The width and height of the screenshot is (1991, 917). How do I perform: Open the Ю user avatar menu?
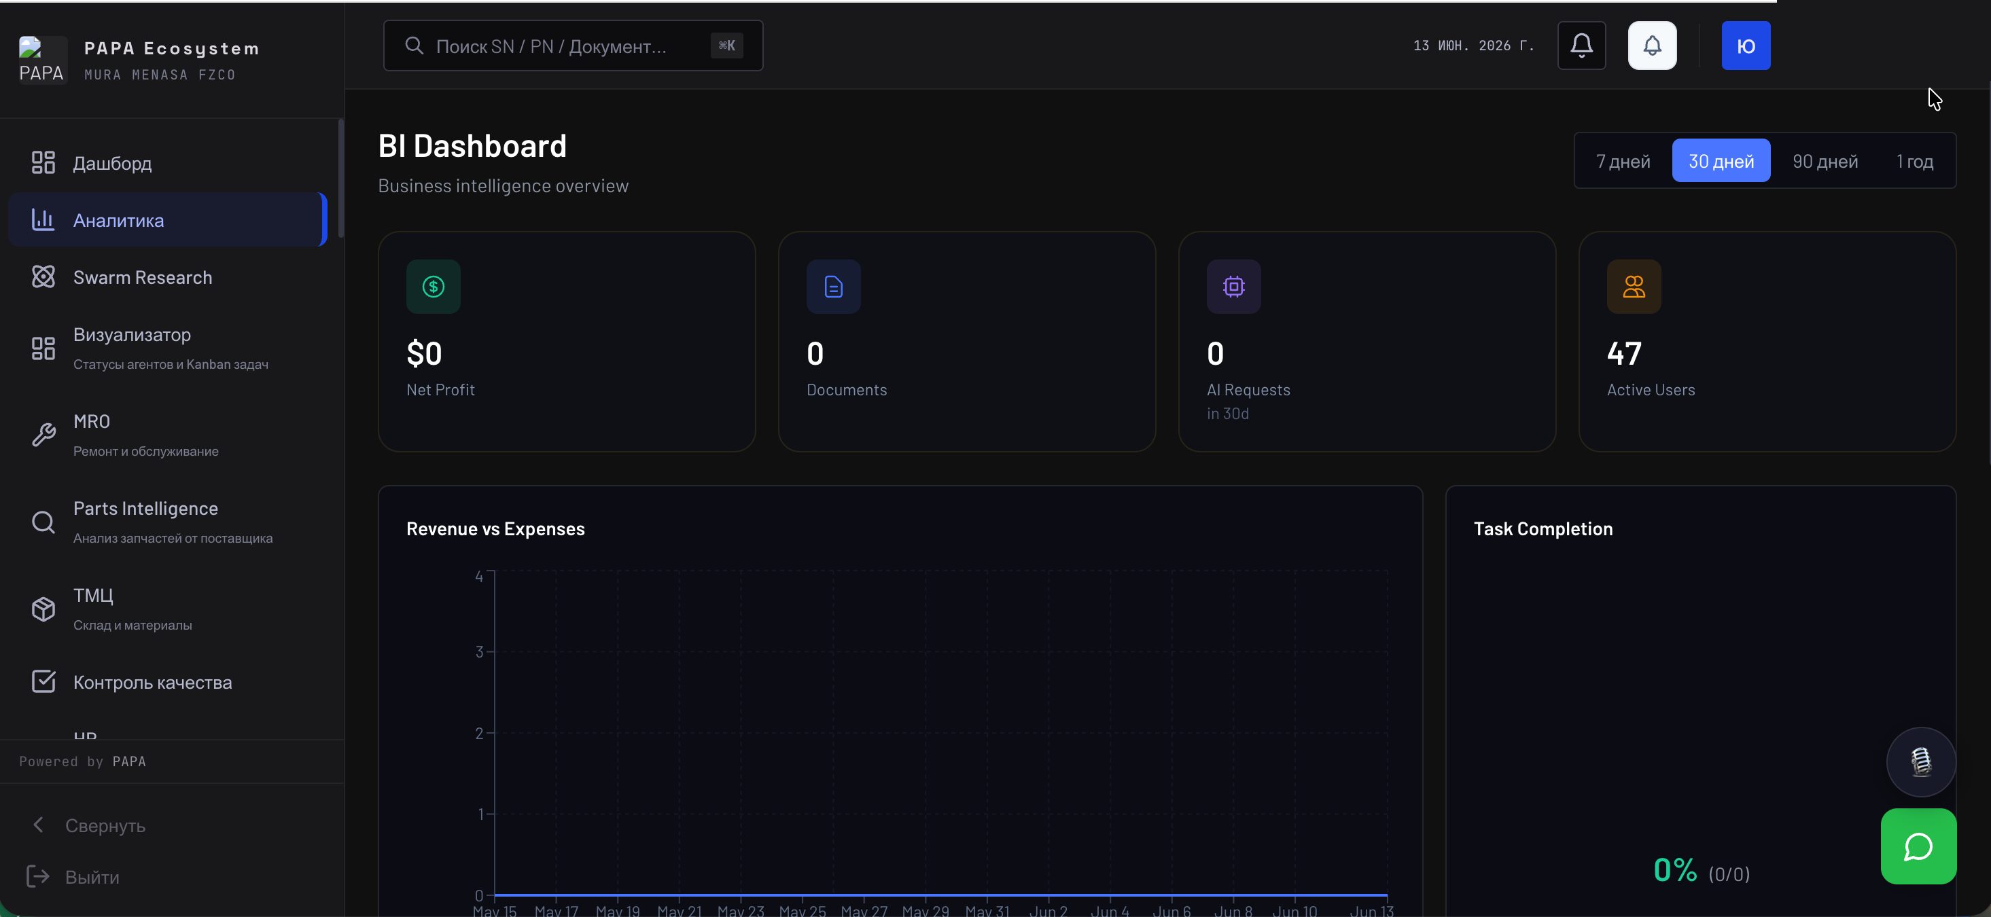tap(1745, 46)
